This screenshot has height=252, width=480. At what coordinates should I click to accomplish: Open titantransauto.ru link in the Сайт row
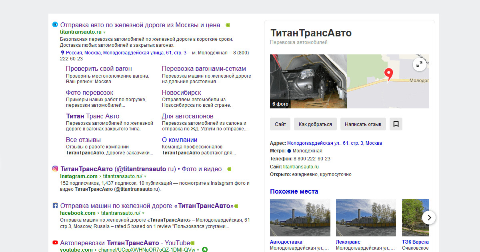[301, 166]
